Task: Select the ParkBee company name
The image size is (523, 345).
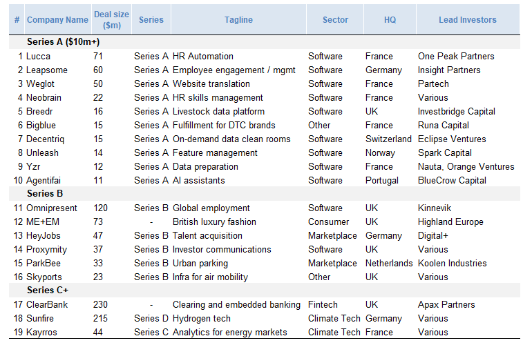Action: [44, 264]
